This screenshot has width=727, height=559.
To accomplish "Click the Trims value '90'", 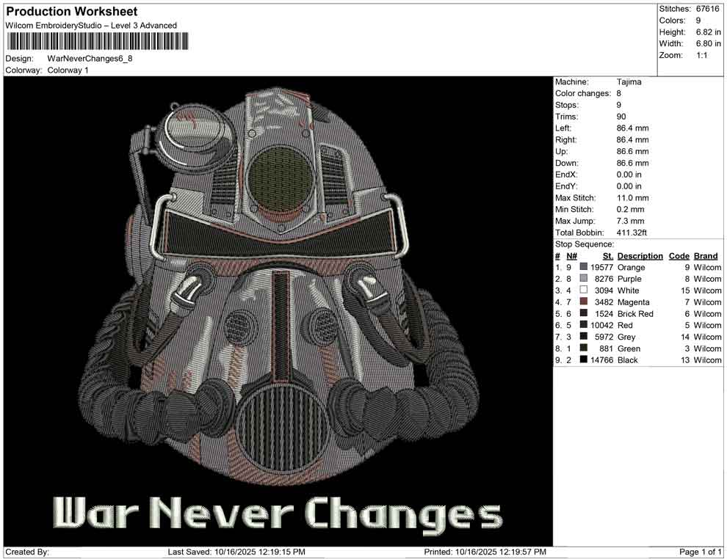I will [621, 117].
